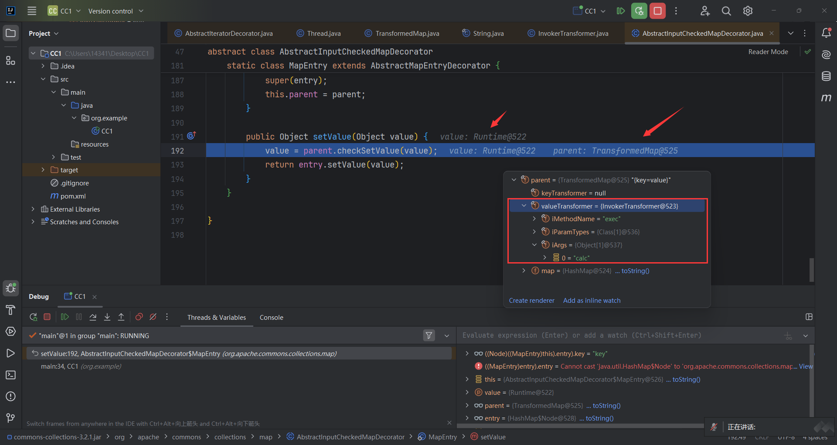Click Step Into in debugger toolbar
Image resolution: width=837 pixels, height=445 pixels.
pyautogui.click(x=107, y=317)
